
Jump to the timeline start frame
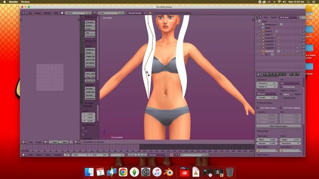(x=129, y=155)
